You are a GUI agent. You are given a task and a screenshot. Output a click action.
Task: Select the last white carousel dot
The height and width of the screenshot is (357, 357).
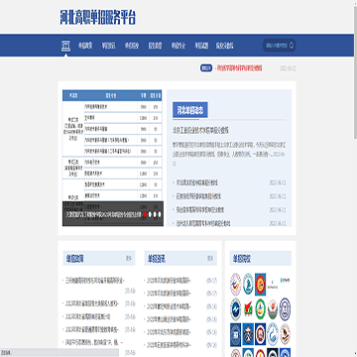pyautogui.click(x=160, y=214)
